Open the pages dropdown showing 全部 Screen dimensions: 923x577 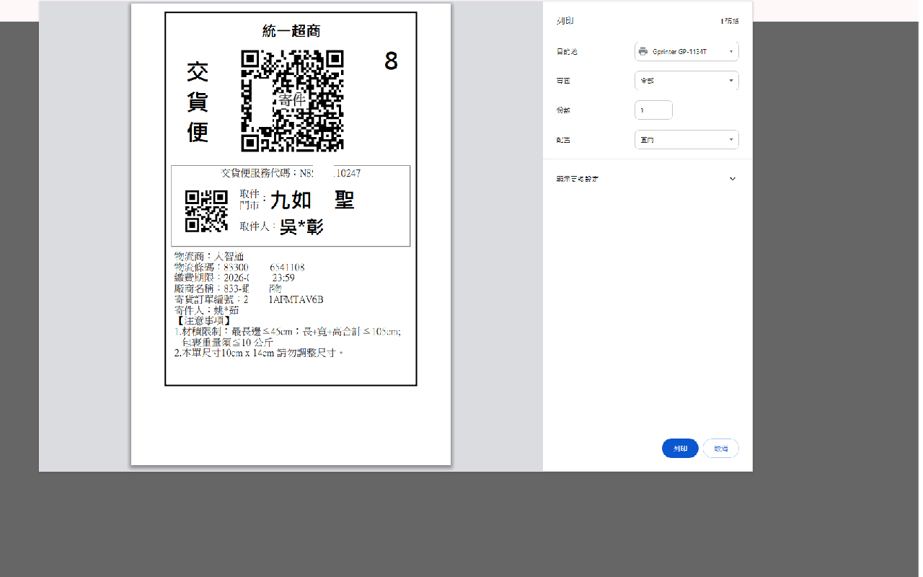(x=686, y=81)
